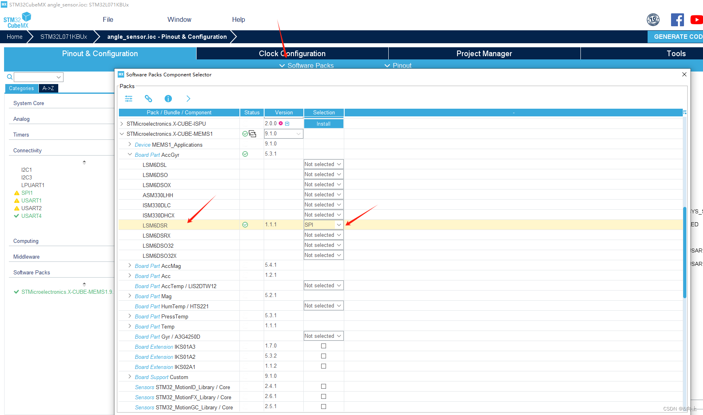Image resolution: width=703 pixels, height=415 pixels.
Task: Click the SPI1 warning triangle icon
Action: click(17, 193)
